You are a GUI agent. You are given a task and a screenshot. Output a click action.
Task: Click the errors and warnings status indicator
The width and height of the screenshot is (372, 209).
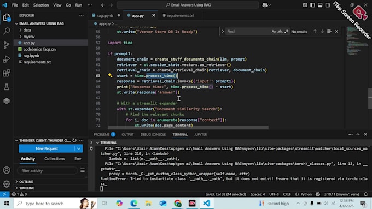click(19, 194)
